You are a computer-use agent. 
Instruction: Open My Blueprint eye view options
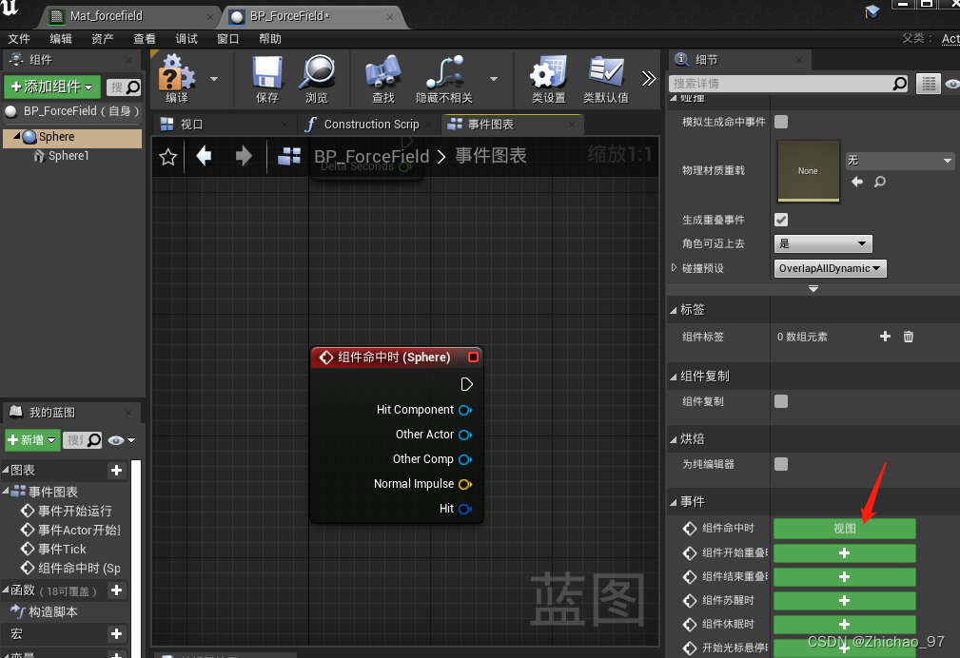click(x=121, y=440)
